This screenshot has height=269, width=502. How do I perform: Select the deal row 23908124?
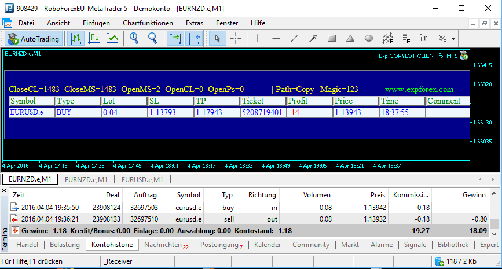(x=250, y=208)
